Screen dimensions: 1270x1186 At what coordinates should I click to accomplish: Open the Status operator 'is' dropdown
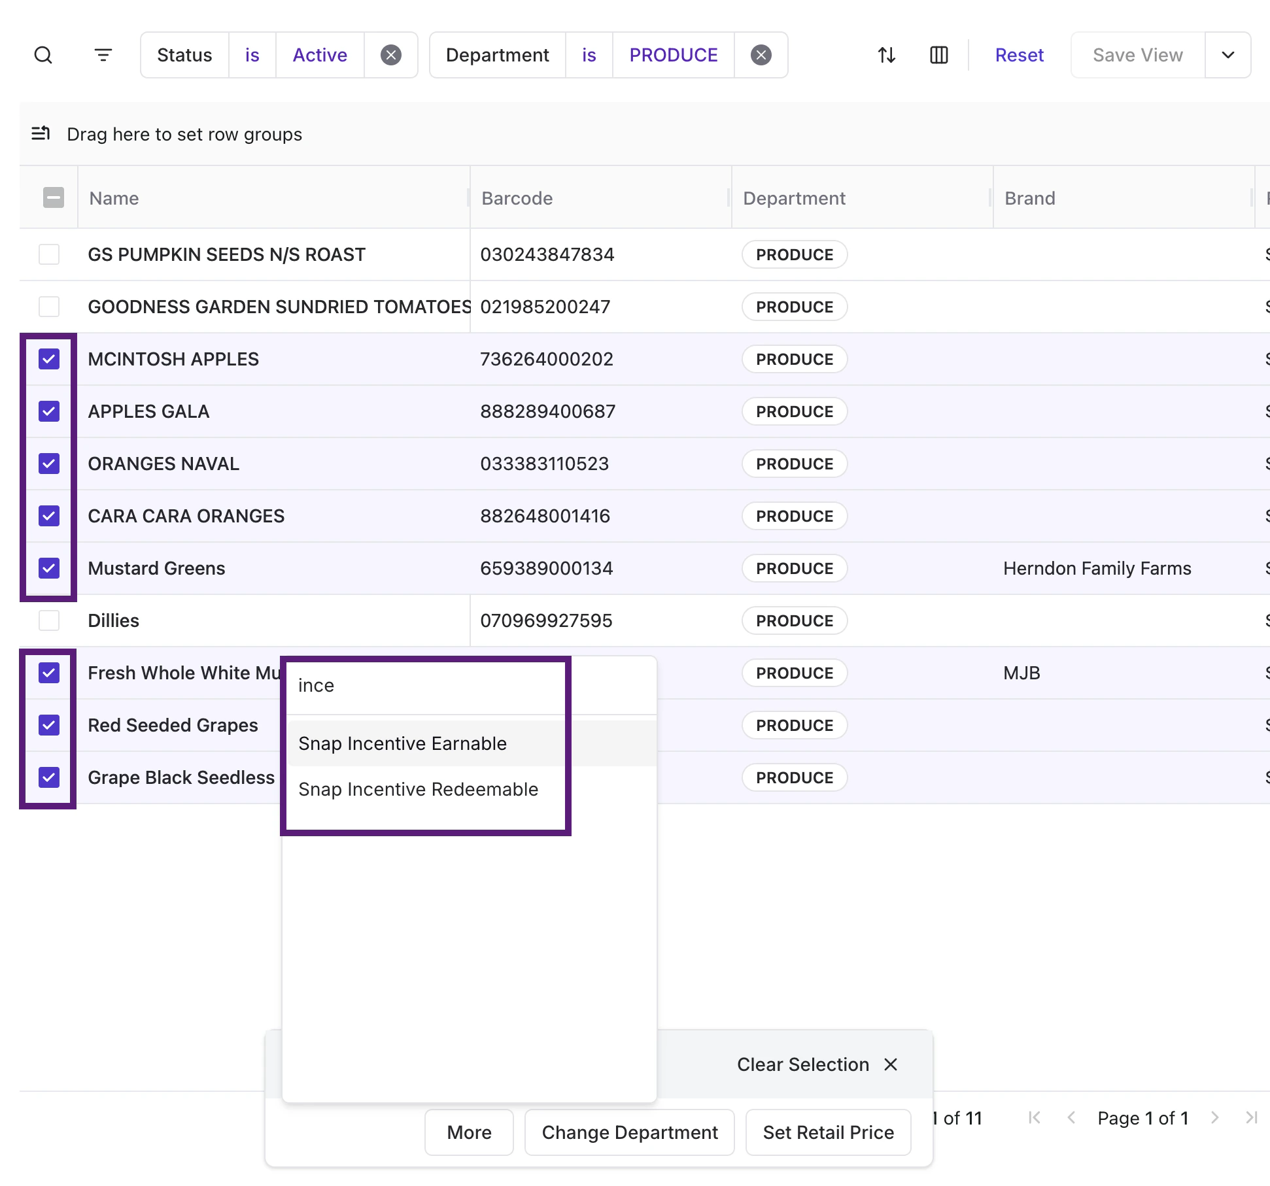(252, 55)
